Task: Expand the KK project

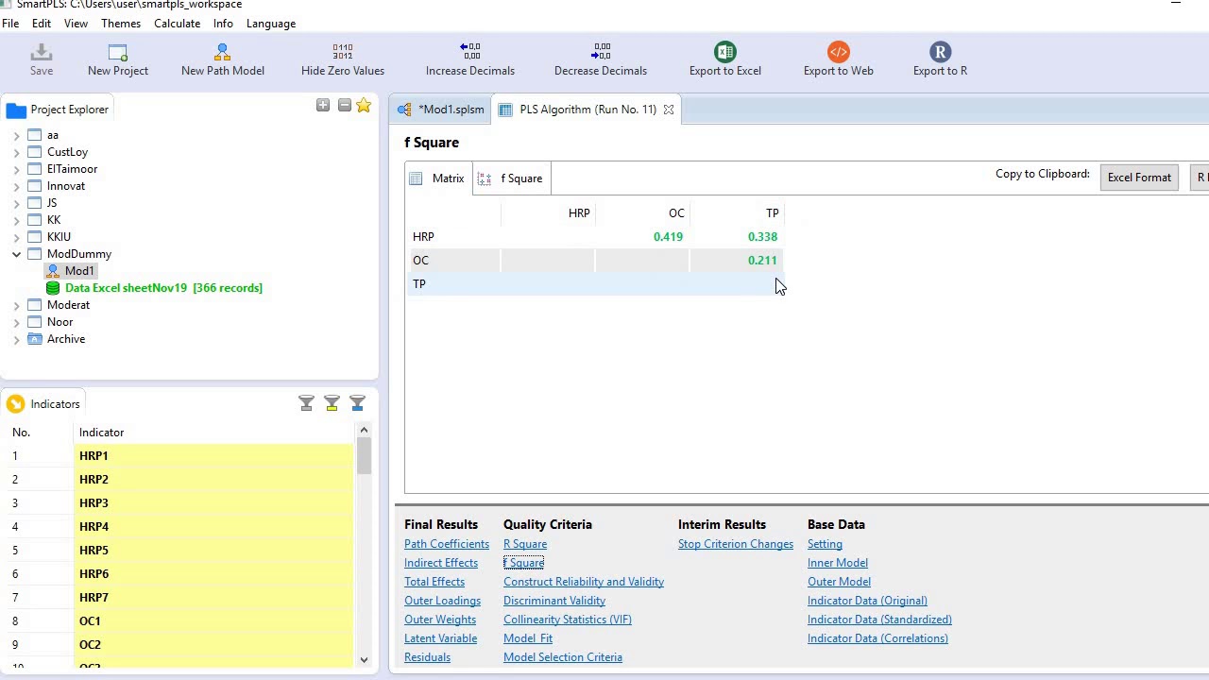Action: click(16, 220)
